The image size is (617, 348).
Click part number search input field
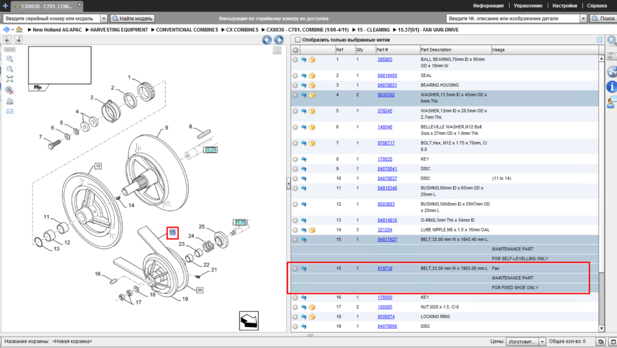click(x=513, y=18)
